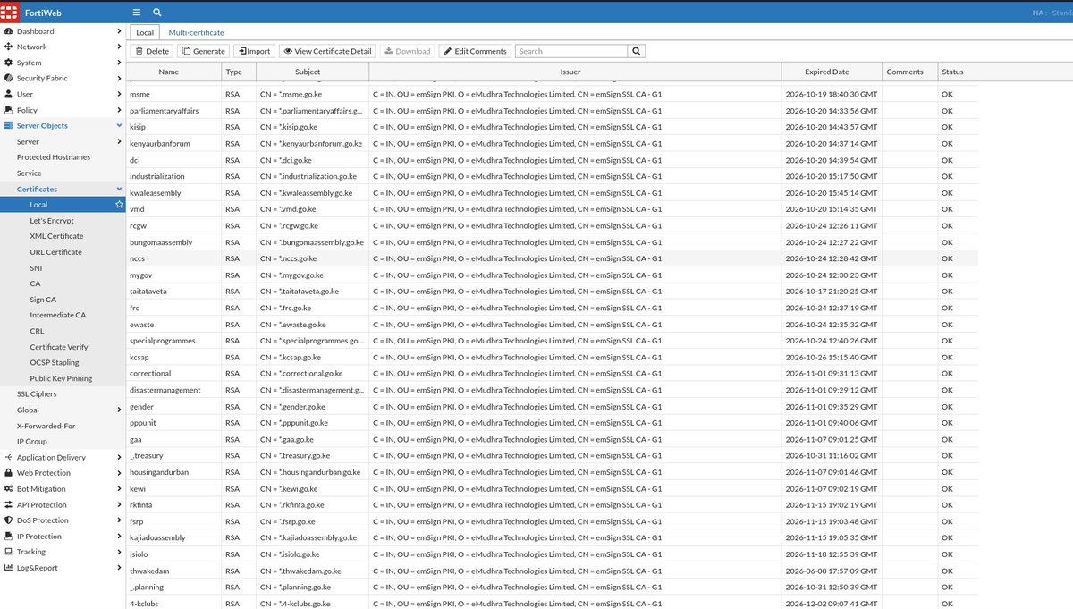Expand the Web Protection chevron
Viewport: 1073px width, 609px height.
click(x=119, y=473)
